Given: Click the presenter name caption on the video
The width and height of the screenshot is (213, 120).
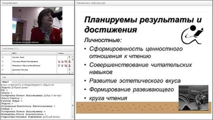Looking at the screenshot, I should click(26, 42).
